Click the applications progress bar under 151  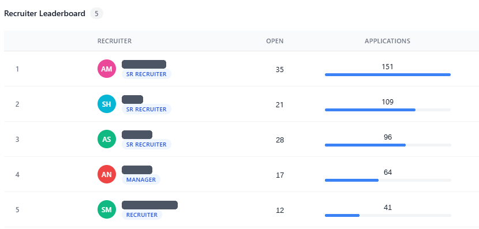tap(388, 74)
